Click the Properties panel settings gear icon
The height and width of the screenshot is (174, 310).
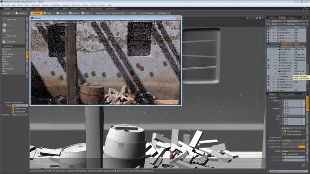click(x=306, y=94)
